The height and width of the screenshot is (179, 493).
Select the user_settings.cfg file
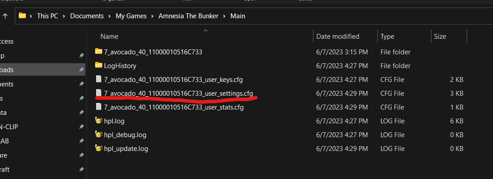pos(179,93)
